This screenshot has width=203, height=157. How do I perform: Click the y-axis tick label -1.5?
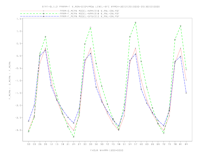tap(18, 93)
